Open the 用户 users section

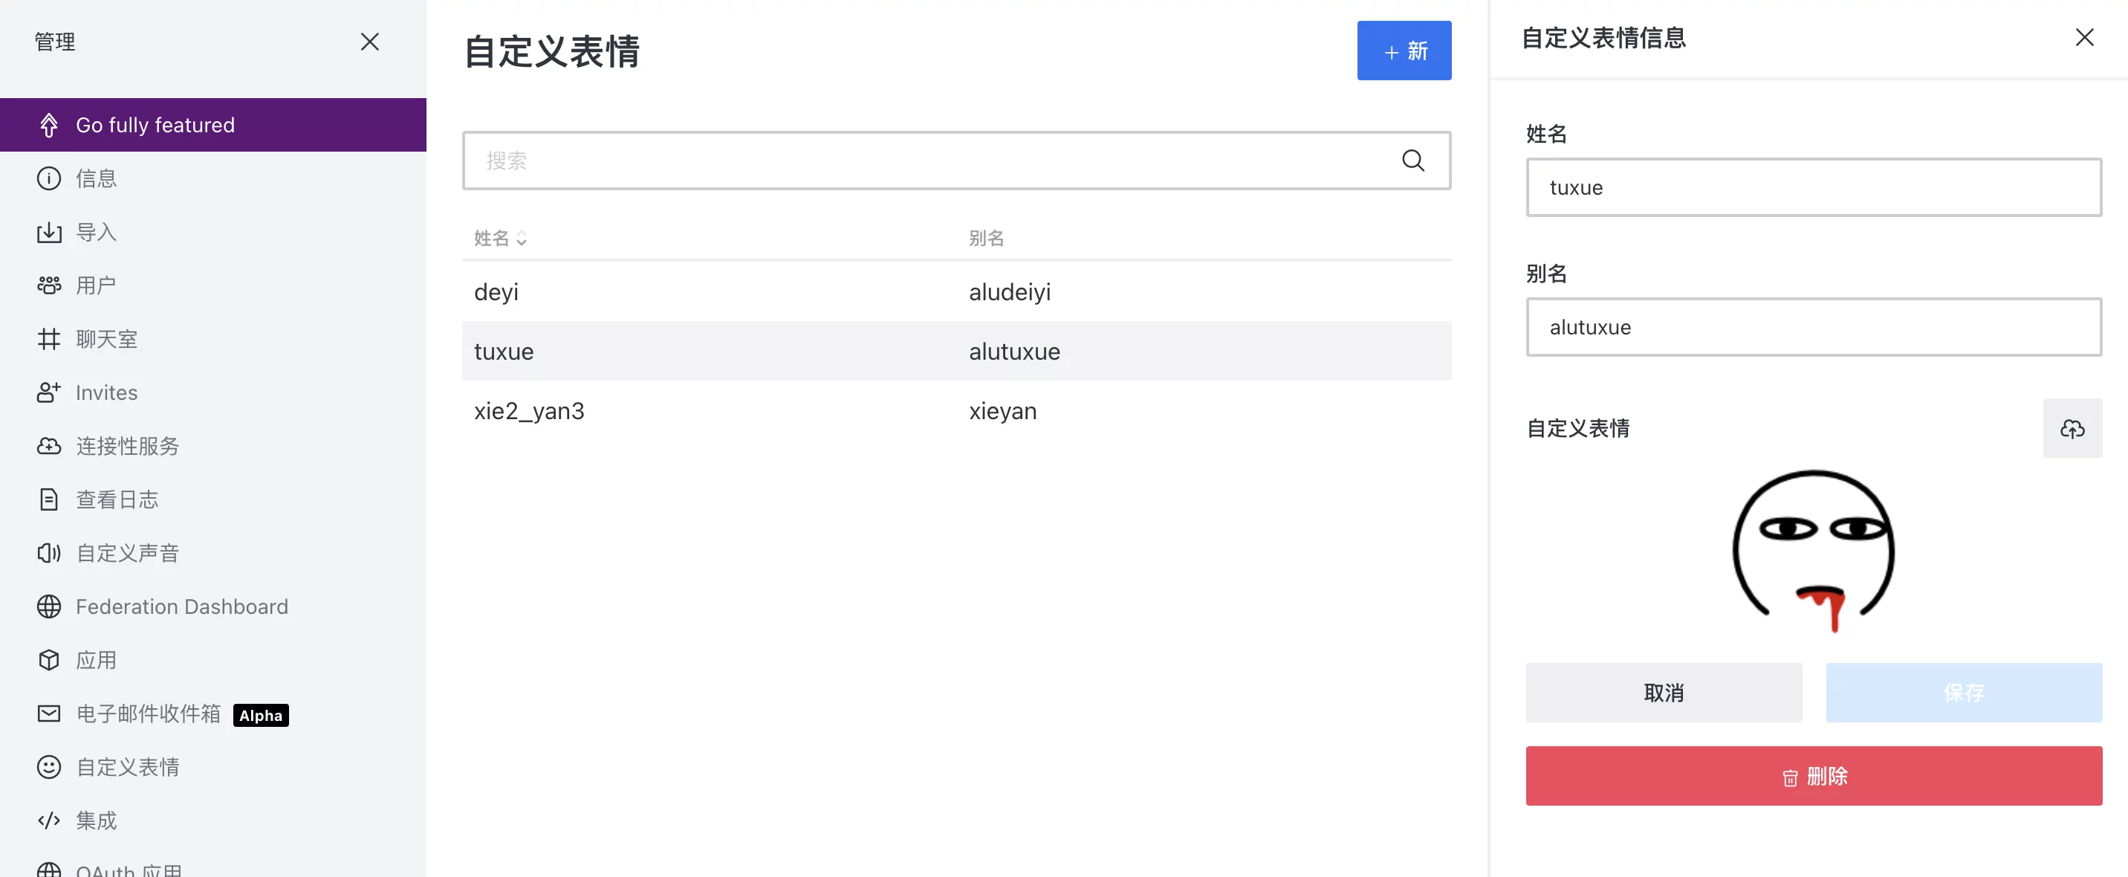click(96, 286)
